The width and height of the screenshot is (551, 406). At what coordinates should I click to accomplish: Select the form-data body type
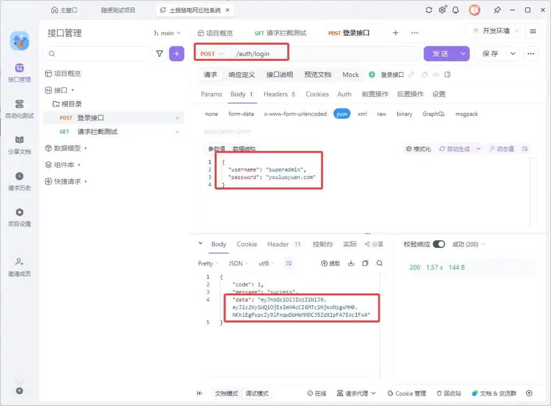241,114
